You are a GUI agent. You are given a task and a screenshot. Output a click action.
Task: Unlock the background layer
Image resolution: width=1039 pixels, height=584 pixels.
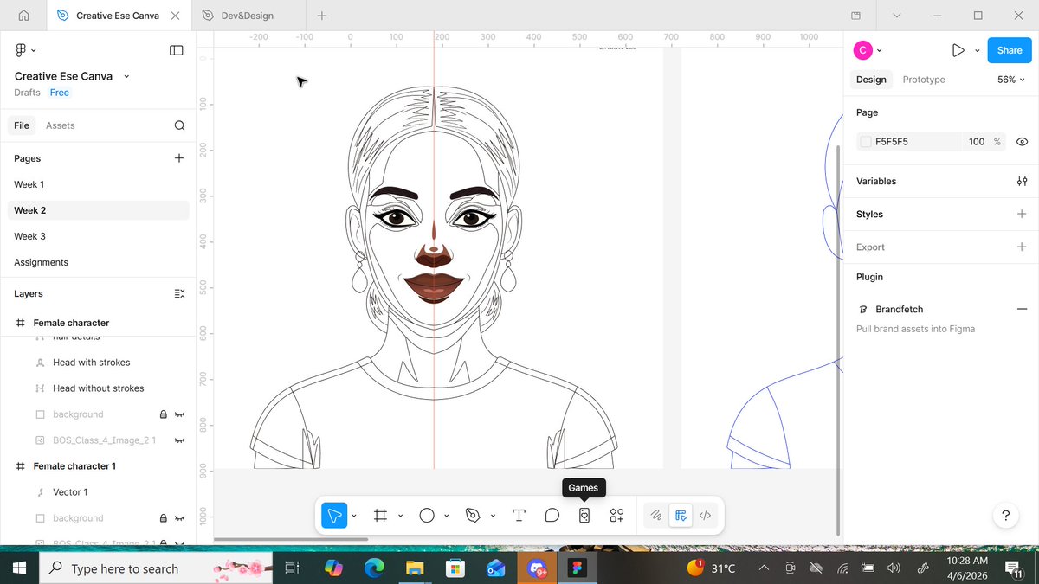(163, 414)
